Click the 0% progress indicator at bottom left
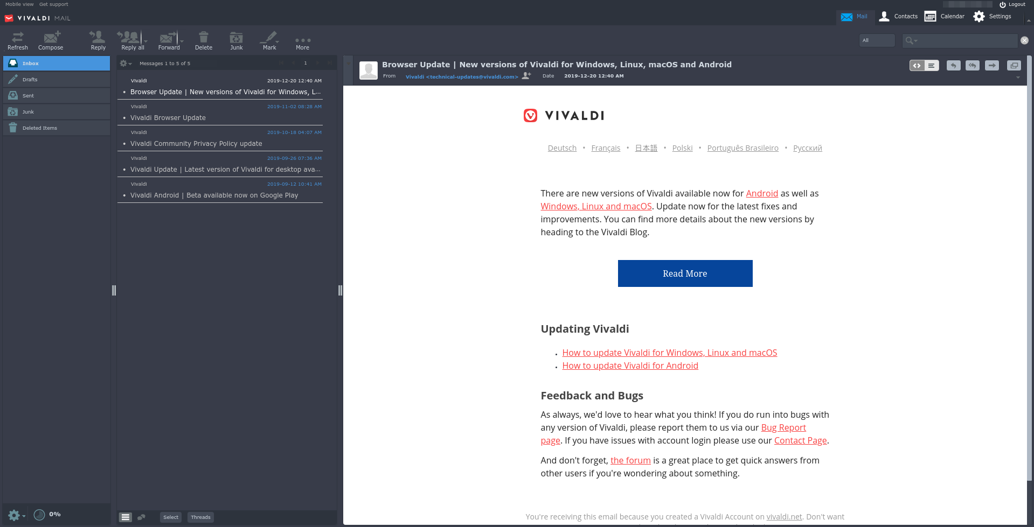This screenshot has height=527, width=1034. (x=47, y=515)
